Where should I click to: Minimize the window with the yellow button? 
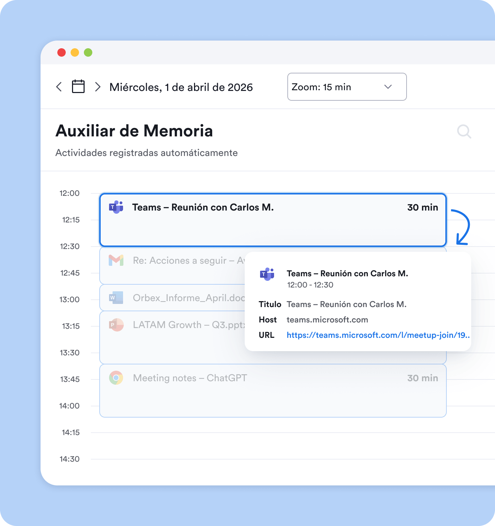pyautogui.click(x=75, y=52)
